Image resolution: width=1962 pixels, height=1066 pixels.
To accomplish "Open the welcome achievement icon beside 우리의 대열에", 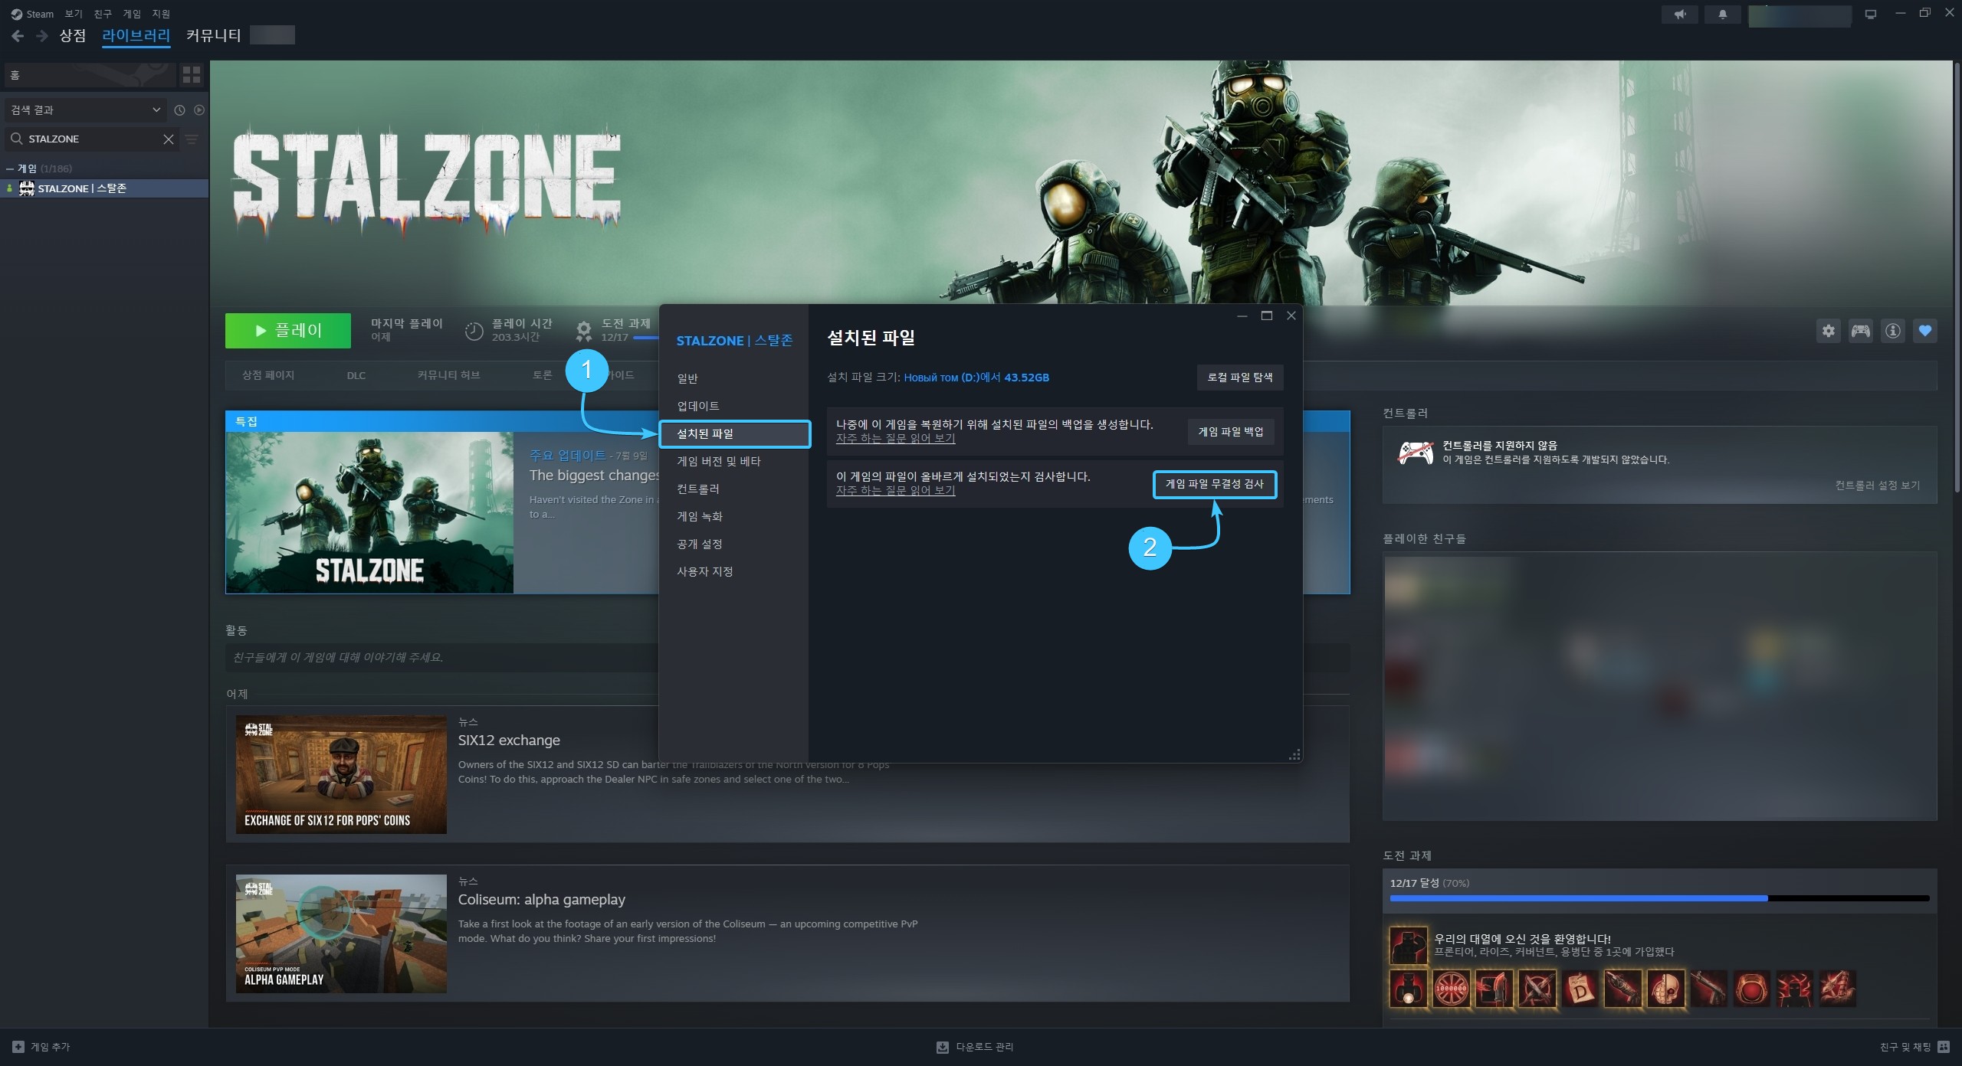I will coord(1409,946).
